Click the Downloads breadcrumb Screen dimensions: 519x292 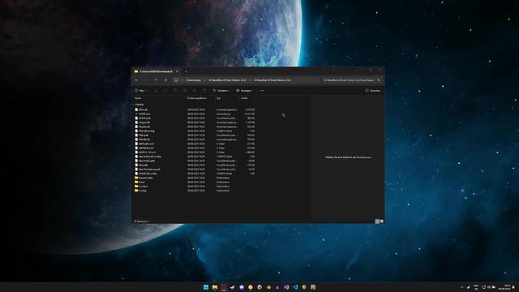point(194,80)
